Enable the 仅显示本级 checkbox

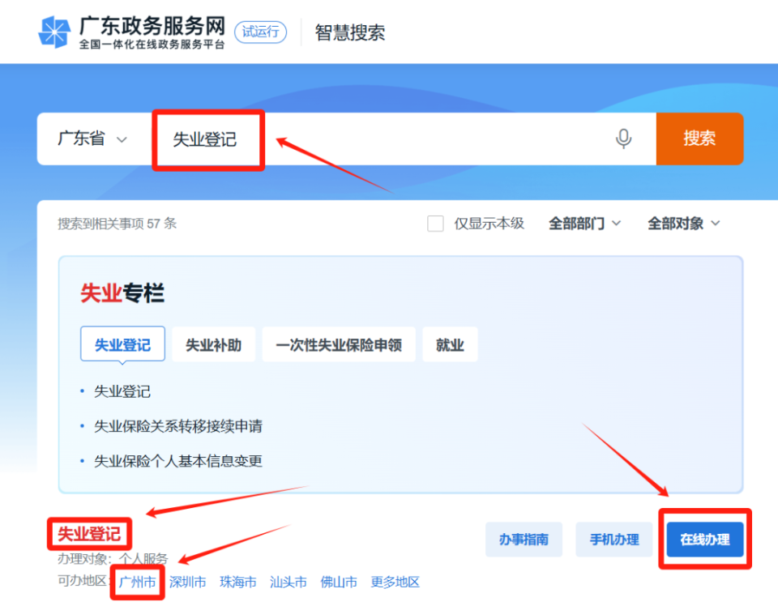[x=436, y=223]
